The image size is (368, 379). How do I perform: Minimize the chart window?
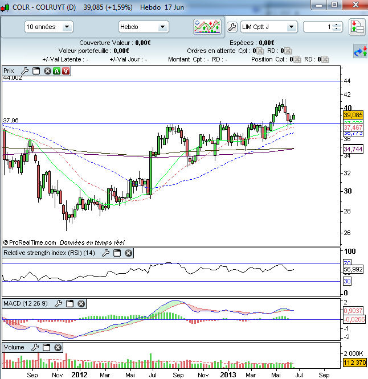point(319,5)
